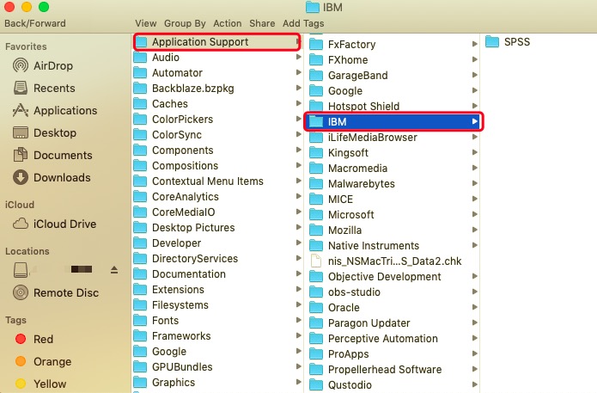The height and width of the screenshot is (393, 597).
Task: Open Applications in the sidebar
Action: point(55,111)
